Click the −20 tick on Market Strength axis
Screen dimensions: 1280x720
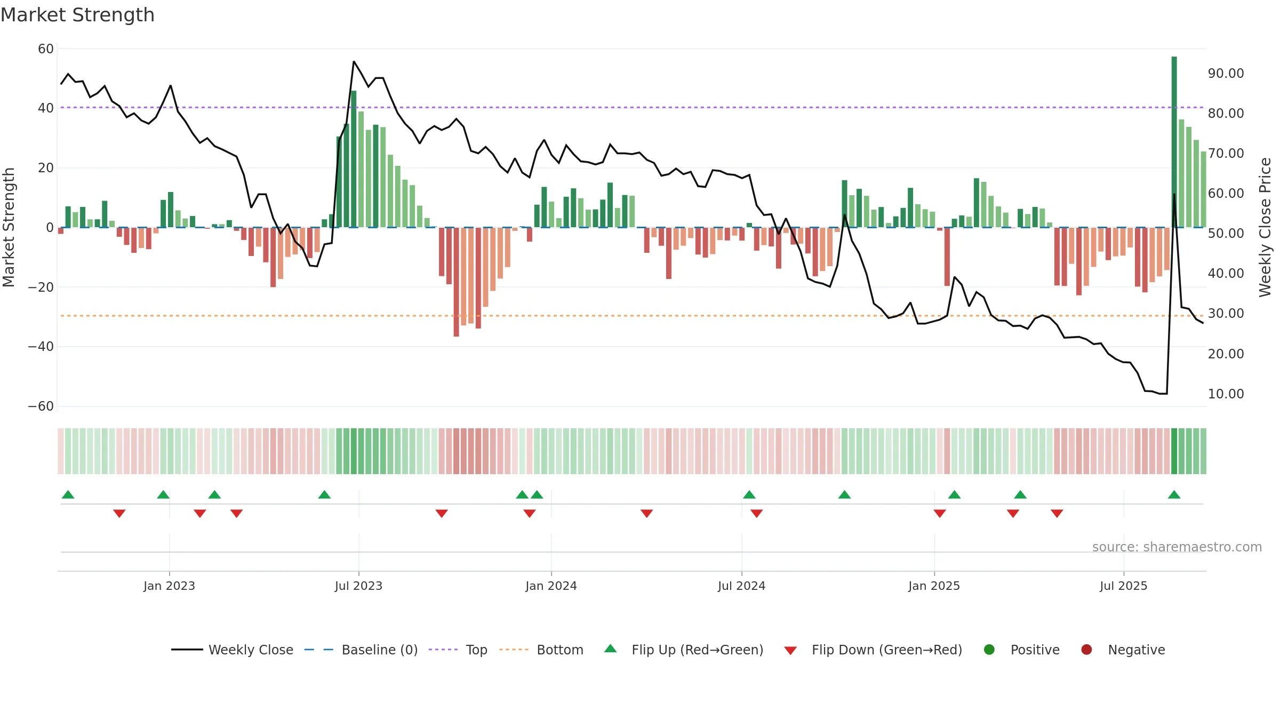point(41,287)
